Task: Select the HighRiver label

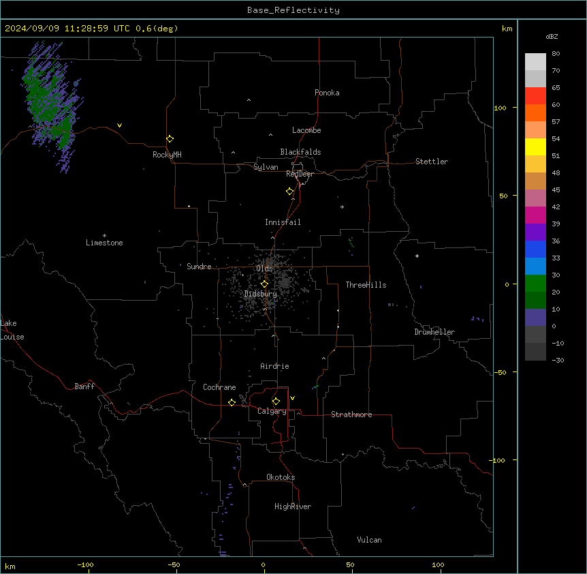Action: tap(293, 507)
